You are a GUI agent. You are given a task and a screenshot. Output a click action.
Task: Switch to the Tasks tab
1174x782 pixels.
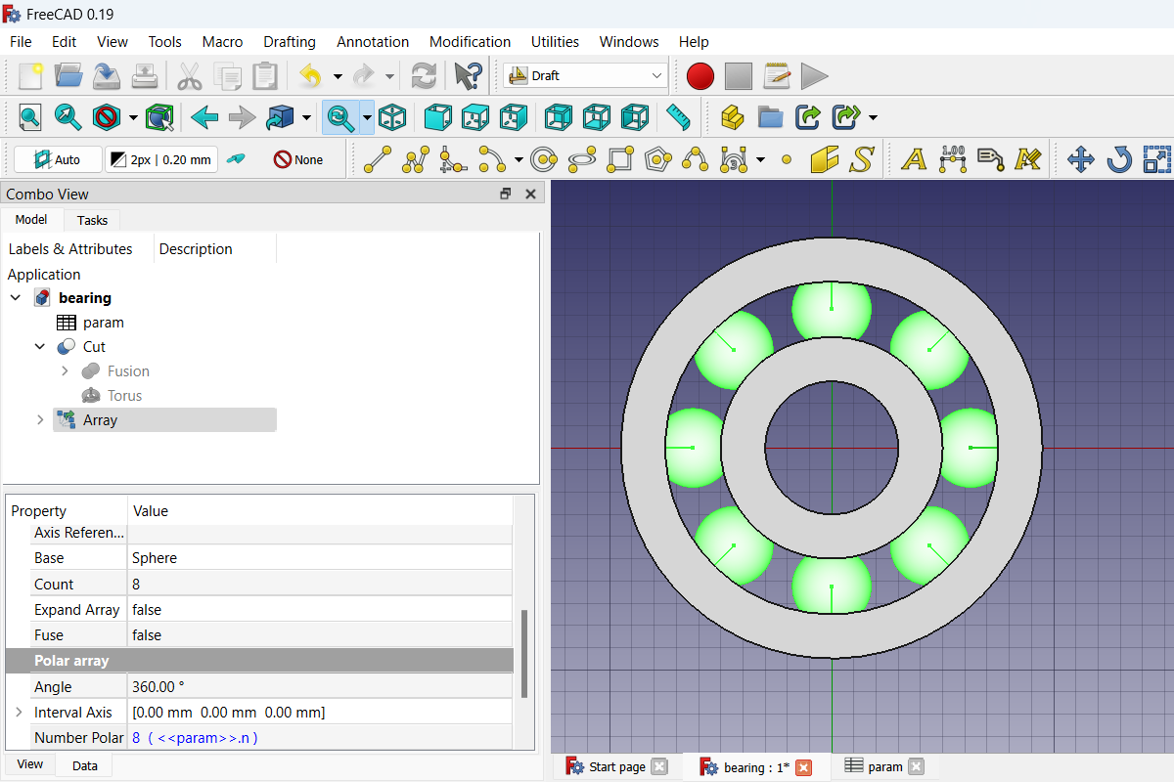(x=92, y=220)
